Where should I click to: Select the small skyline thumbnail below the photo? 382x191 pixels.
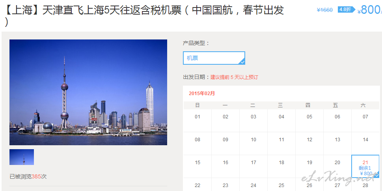(x=22, y=157)
